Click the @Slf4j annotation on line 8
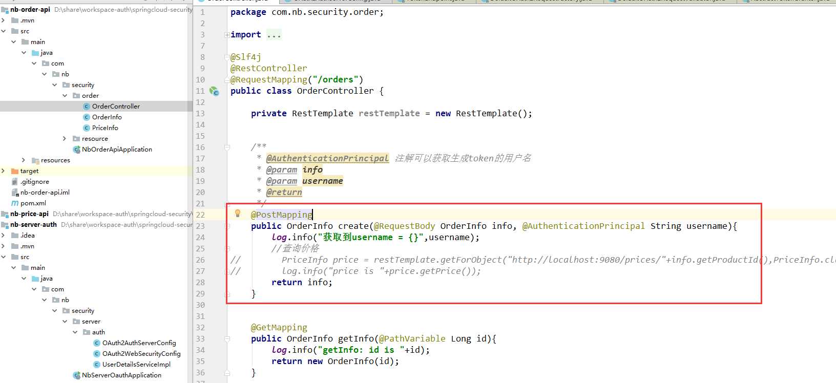The height and width of the screenshot is (383, 836). click(x=246, y=57)
